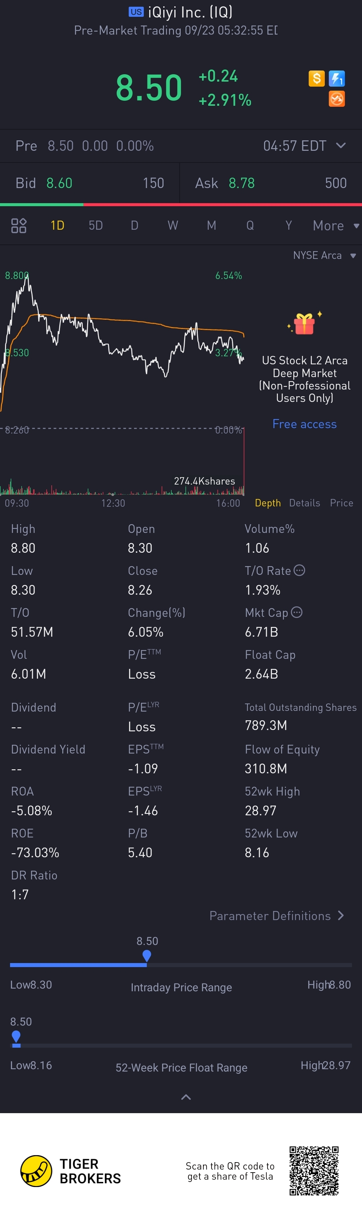Collapse the stock details panel chevron
Viewport: 362px width, 1229px height.
coord(186,1097)
